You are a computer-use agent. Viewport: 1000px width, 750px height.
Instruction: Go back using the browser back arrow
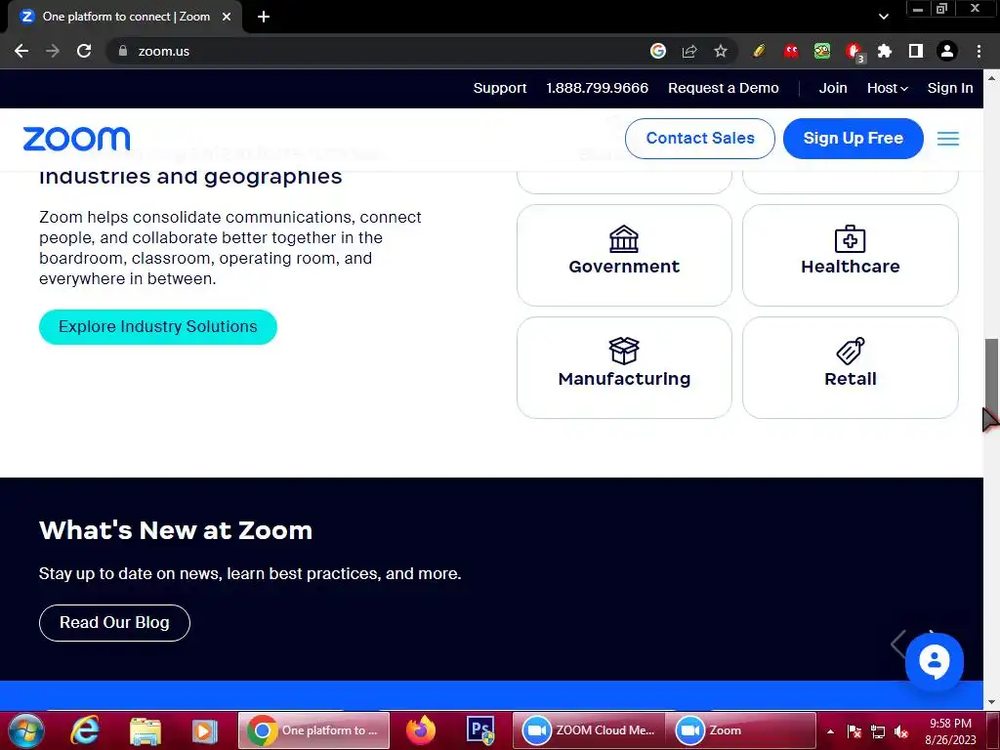(21, 51)
